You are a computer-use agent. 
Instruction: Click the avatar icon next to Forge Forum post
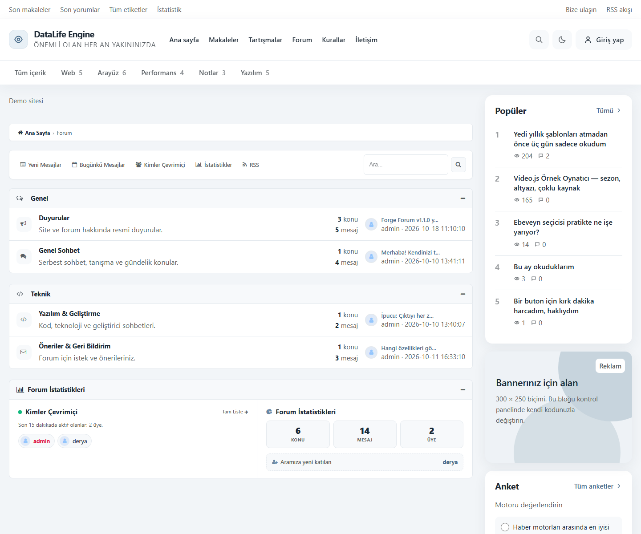click(x=371, y=224)
